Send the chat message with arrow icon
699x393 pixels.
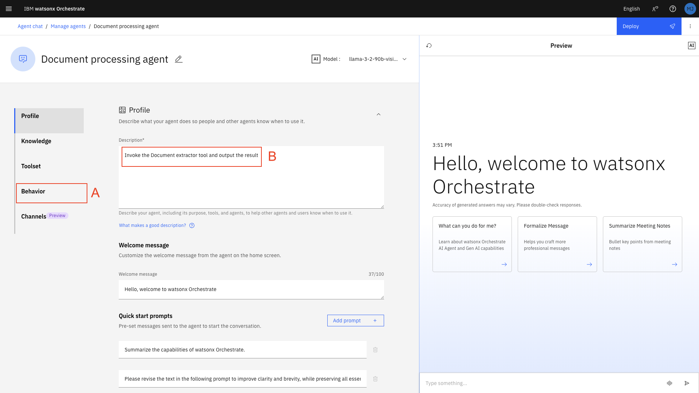tap(687, 383)
